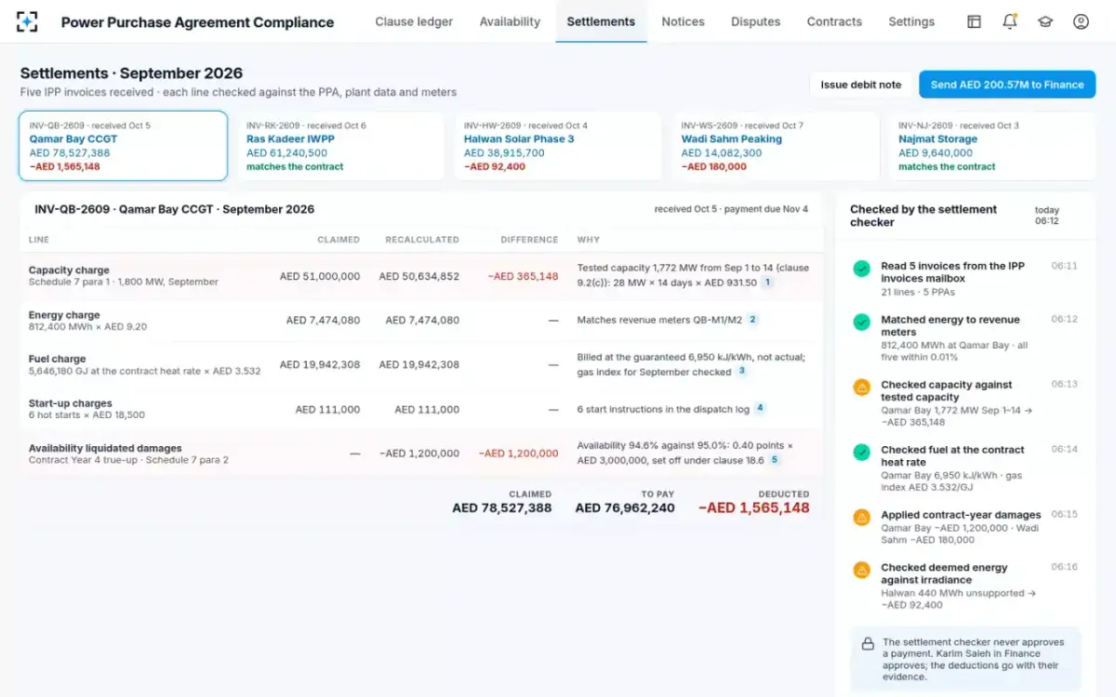Select the Settlements tab
The width and height of the screenshot is (1116, 697).
601,21
